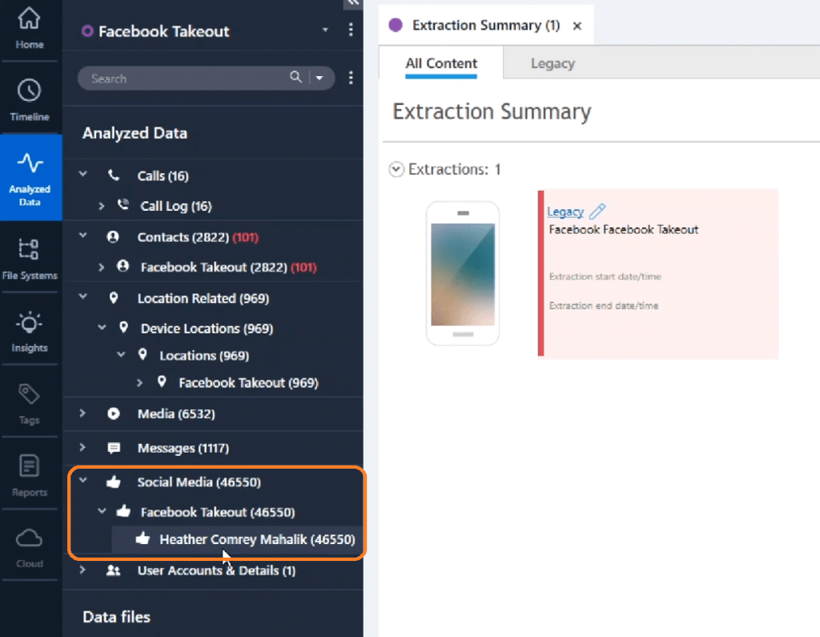This screenshot has width=820, height=637.
Task: Click the search magnifier icon
Action: tap(295, 78)
